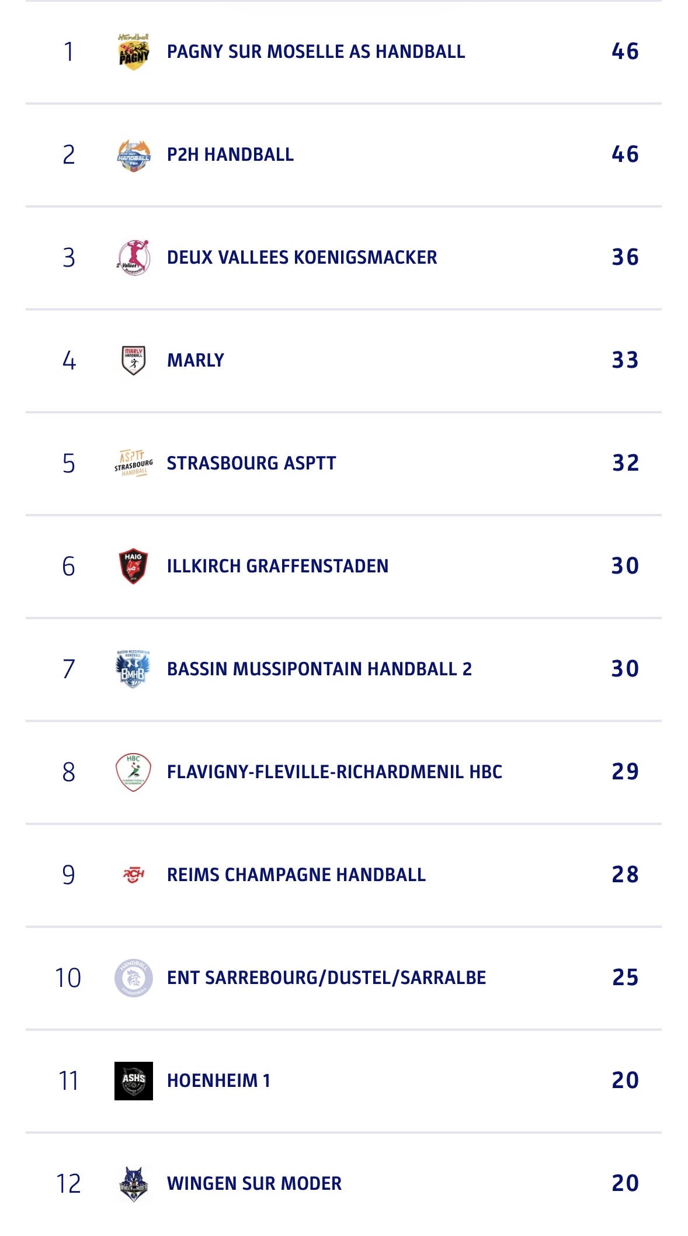Tap rank number 12 in standings
The image size is (688, 1236).
click(68, 1184)
